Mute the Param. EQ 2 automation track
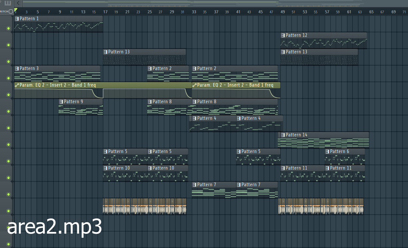408x248 pixels. [8, 95]
